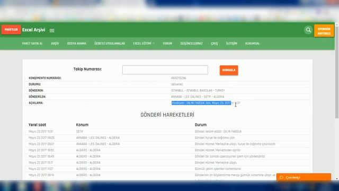Image resolution: width=339 pixels, height=191 pixels.
Task: Click the scrollbar down arrow
Action: (x=337, y=178)
